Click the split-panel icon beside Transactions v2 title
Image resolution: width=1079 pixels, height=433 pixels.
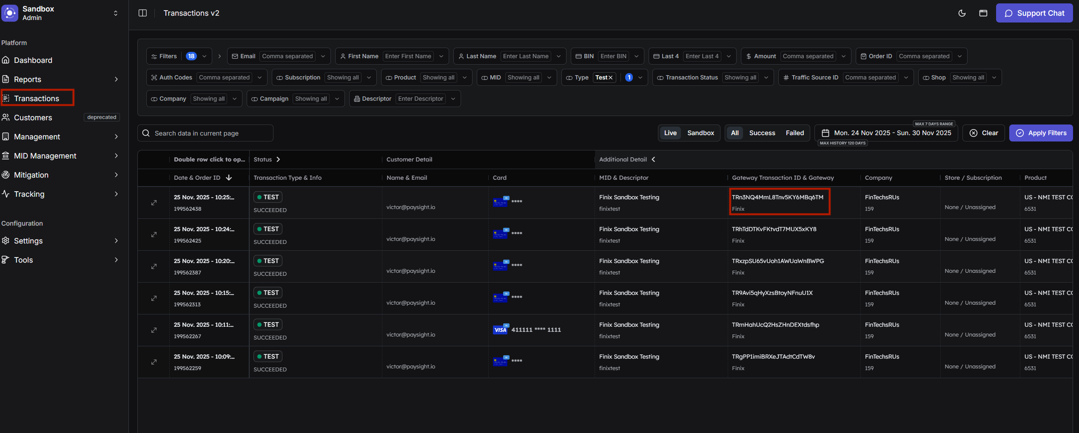pyautogui.click(x=142, y=13)
